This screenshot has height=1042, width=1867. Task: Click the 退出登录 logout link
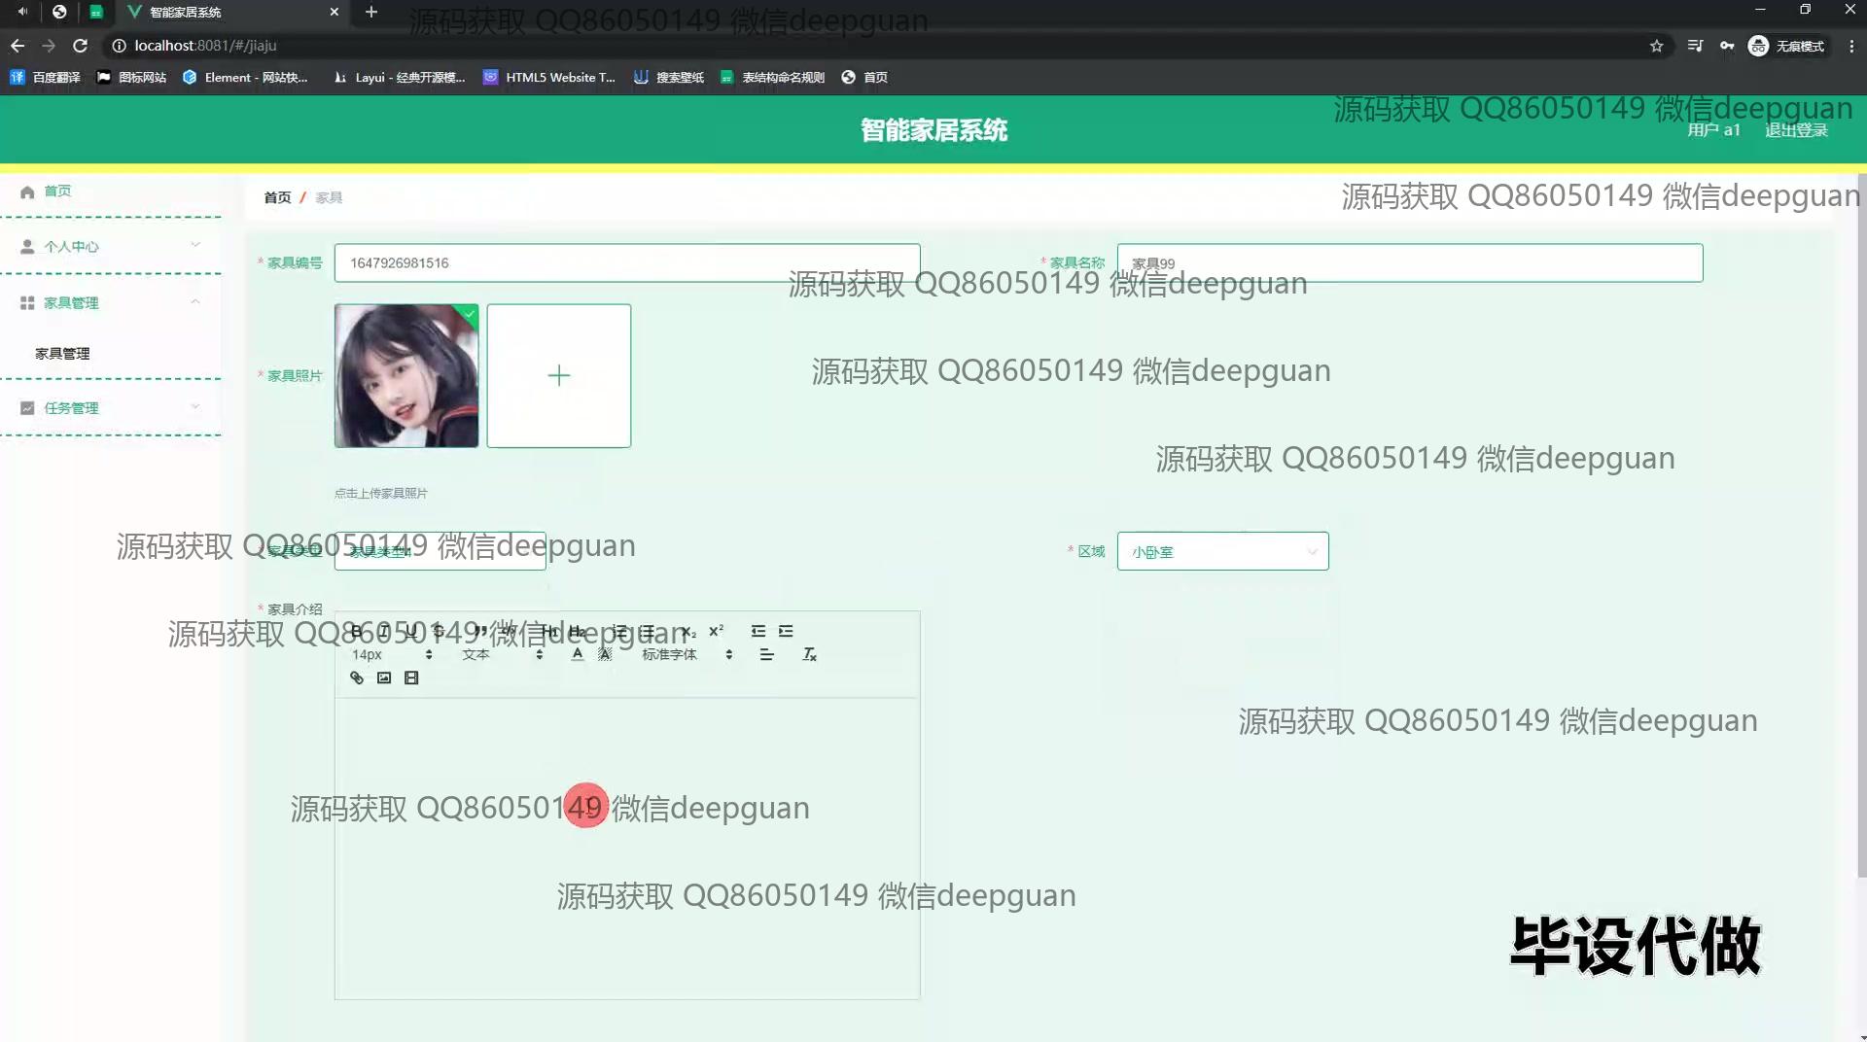1796,130
